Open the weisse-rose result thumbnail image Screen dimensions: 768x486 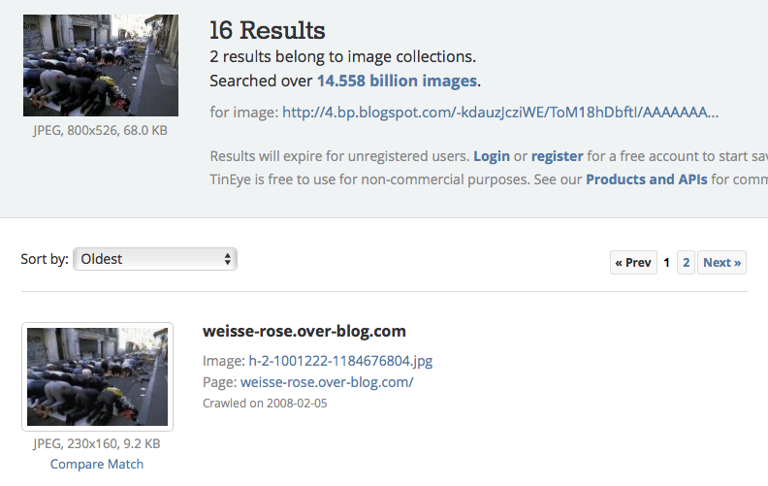(97, 376)
